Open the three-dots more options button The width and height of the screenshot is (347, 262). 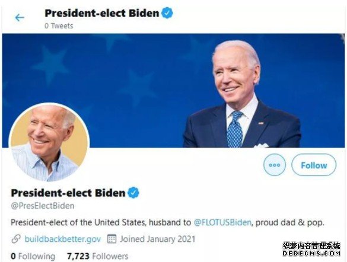tap(275, 165)
